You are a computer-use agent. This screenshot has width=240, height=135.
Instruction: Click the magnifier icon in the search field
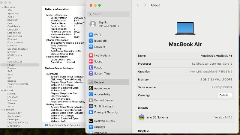pos(90,14)
